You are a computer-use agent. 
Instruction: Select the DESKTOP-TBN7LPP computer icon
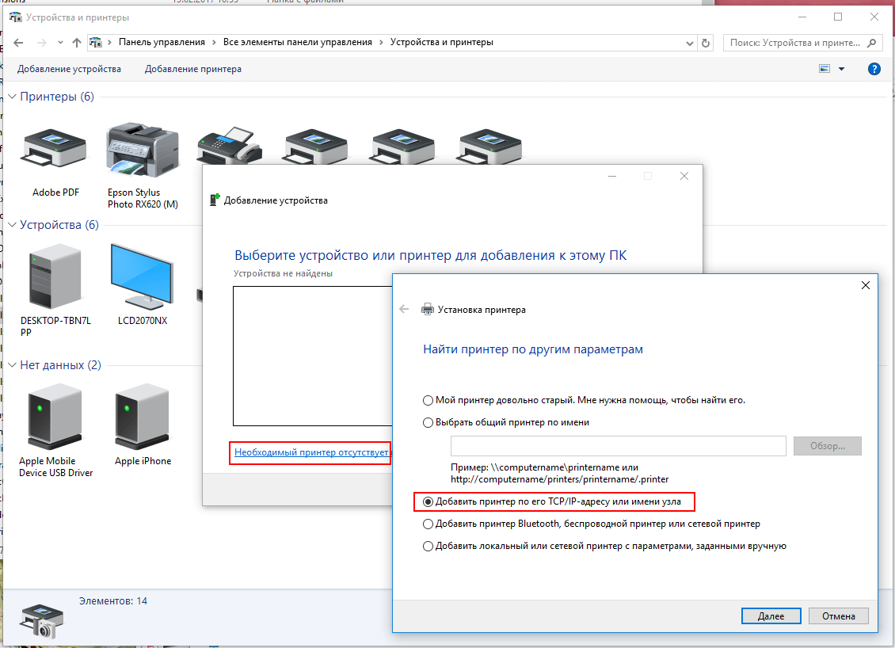click(55, 276)
